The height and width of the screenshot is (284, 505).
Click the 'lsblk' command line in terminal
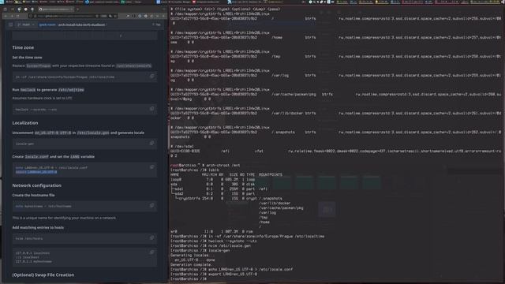[x=195, y=170]
